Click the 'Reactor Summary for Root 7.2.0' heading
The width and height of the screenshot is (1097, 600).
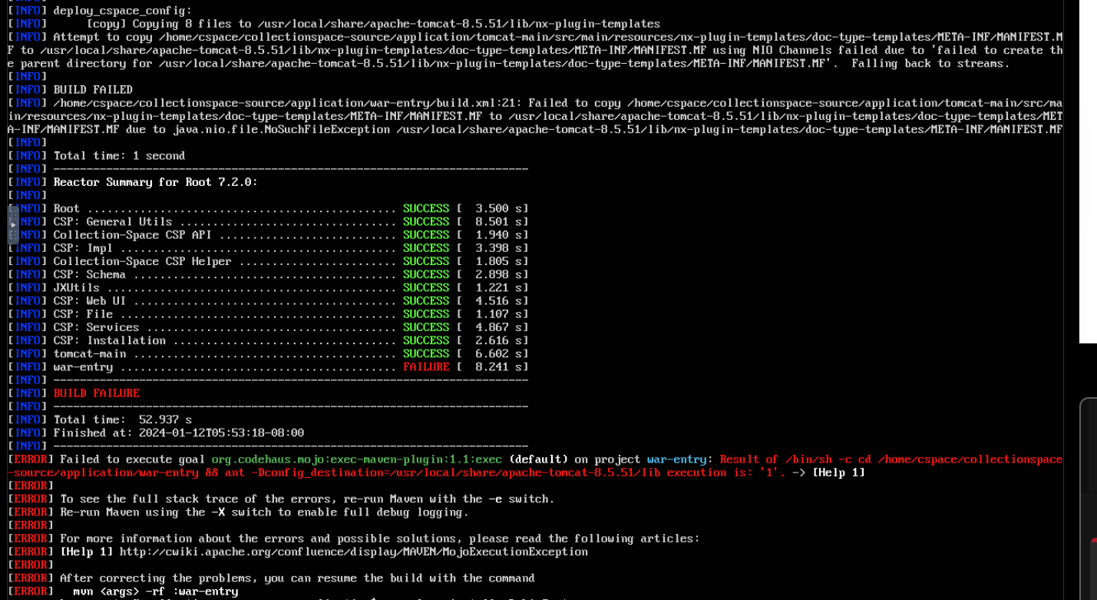tap(155, 182)
